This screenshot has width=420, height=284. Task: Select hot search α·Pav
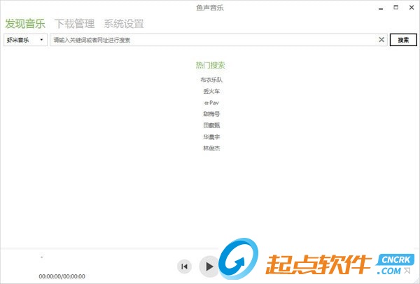click(211, 103)
